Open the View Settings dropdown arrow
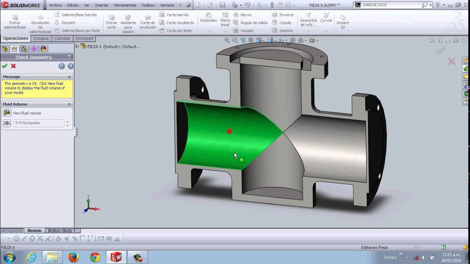470x264 pixels. [317, 40]
